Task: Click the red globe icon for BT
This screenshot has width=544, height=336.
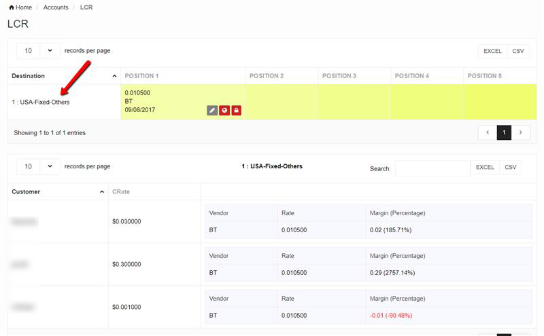Action: (x=224, y=110)
